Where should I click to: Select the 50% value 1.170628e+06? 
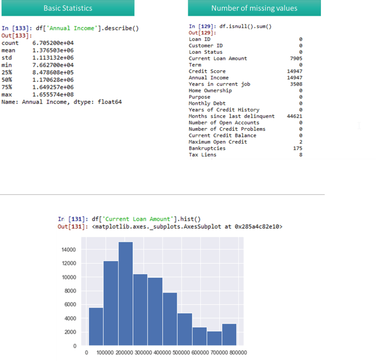click(x=53, y=80)
